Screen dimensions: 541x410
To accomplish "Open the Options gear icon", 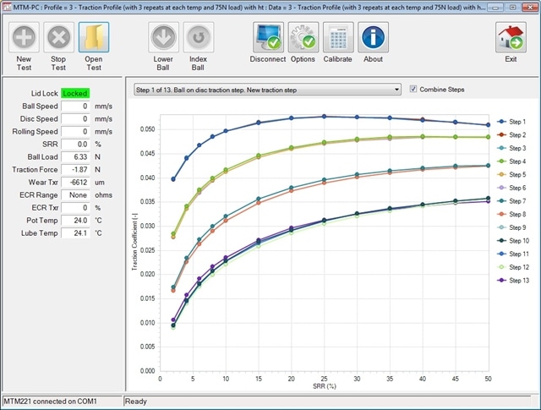I will point(303,37).
